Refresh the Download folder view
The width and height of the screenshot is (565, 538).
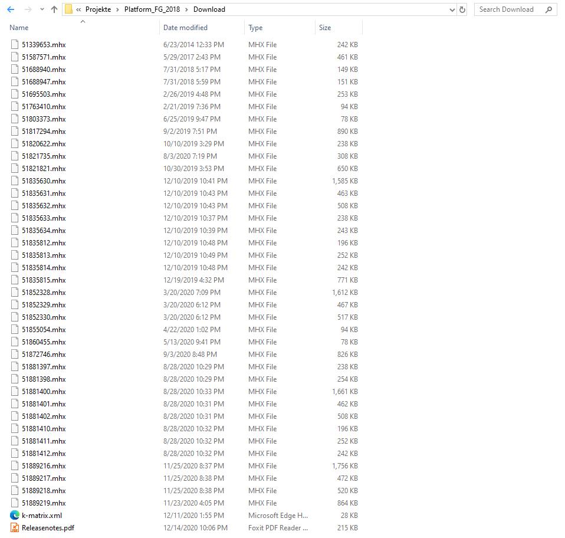tap(462, 9)
